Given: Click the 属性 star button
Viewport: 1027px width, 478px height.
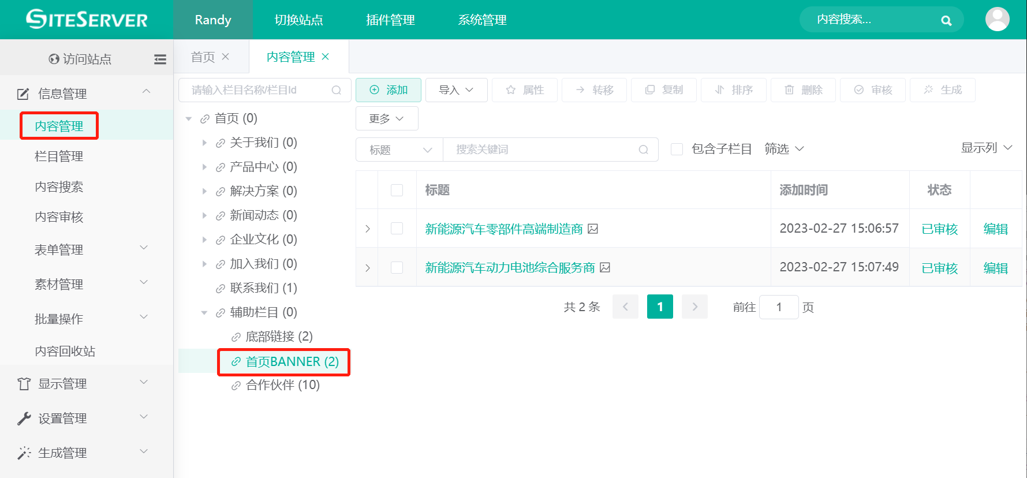Looking at the screenshot, I should pos(524,90).
